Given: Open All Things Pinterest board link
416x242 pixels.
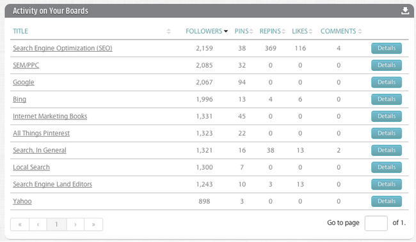Looking at the screenshot, I should [41, 133].
